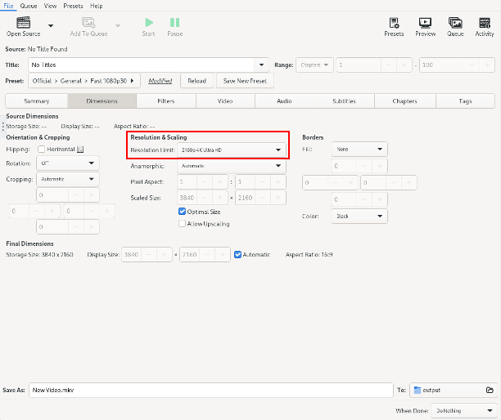
Task: Expand the Open Source dropdown arrow
Action: coord(51,25)
